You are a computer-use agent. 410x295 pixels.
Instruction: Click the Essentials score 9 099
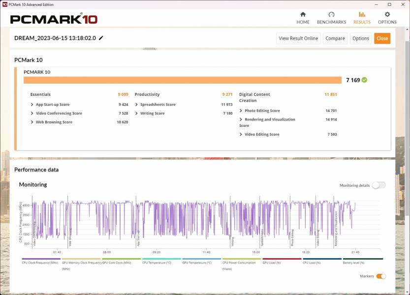pyautogui.click(x=123, y=94)
